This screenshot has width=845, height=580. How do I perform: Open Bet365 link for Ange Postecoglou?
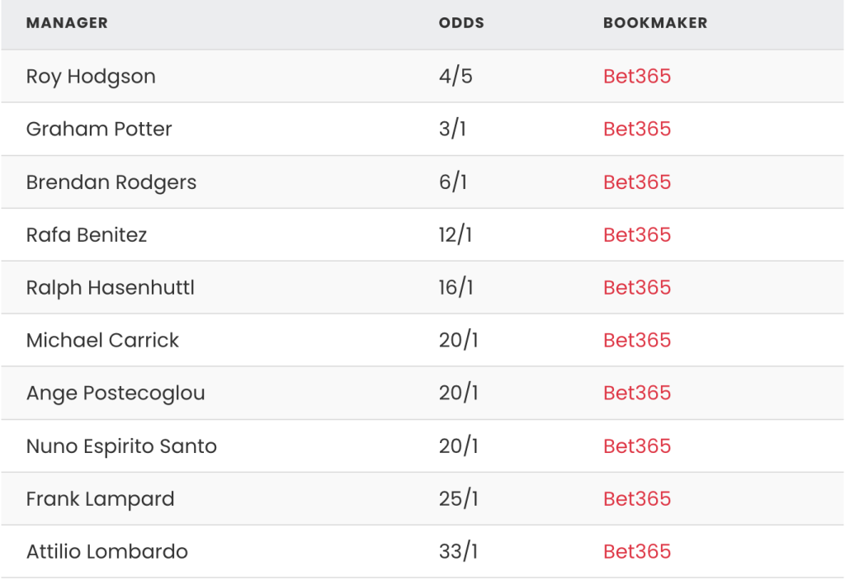(x=637, y=393)
